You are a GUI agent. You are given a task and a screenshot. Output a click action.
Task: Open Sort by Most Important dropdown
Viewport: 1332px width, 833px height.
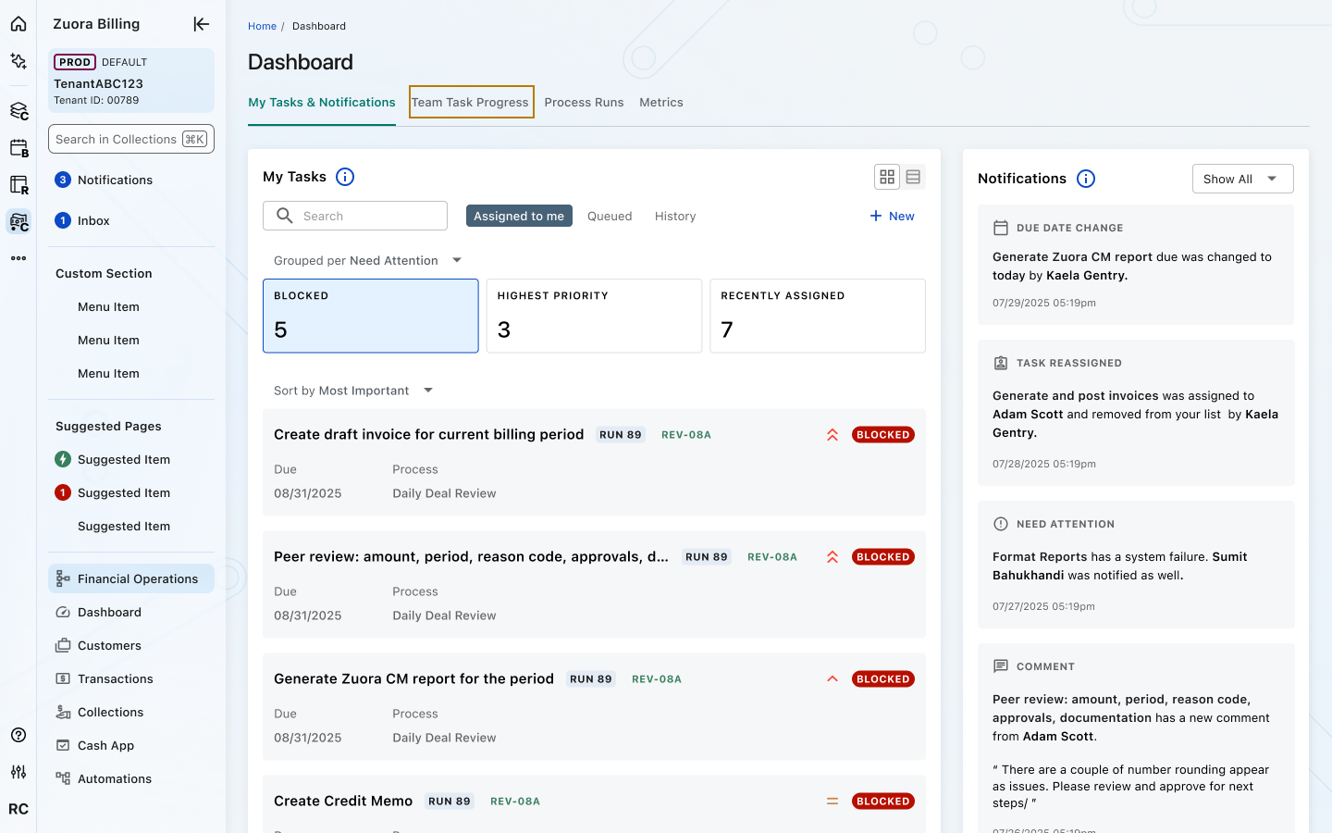353,391
